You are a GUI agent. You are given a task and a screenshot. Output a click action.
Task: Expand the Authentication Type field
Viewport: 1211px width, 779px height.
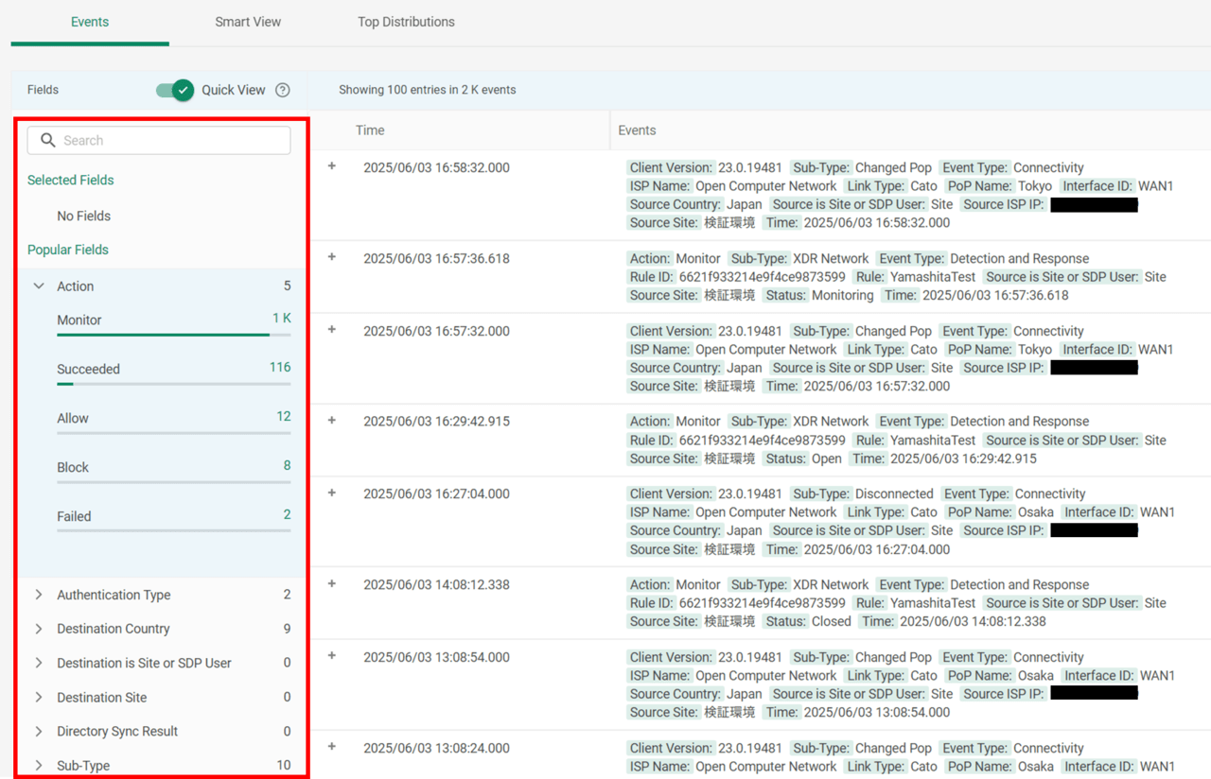[x=39, y=595]
